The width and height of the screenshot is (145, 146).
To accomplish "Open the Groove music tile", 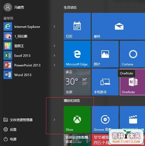I will point(105,119).
